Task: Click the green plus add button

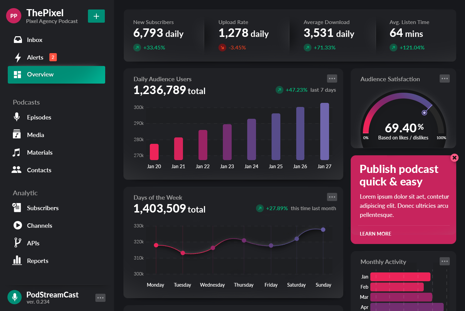Action: [96, 16]
